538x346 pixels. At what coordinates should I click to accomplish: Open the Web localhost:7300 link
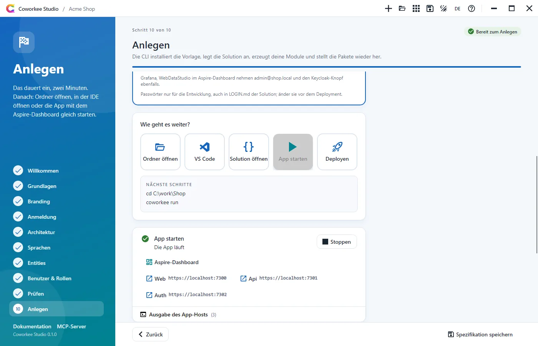186,278
